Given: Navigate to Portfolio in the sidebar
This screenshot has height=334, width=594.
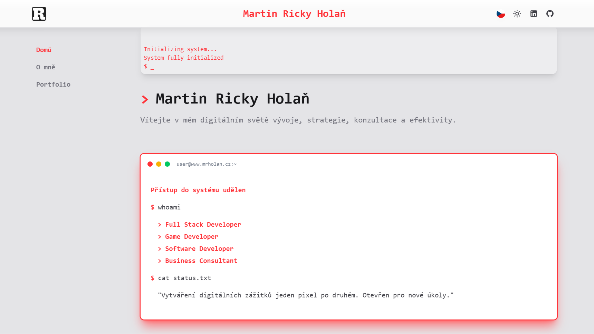Looking at the screenshot, I should click(x=53, y=85).
